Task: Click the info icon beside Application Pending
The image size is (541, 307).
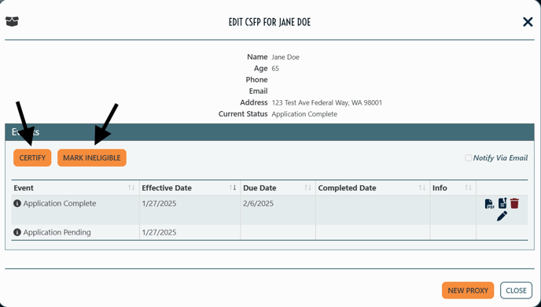Action: pyautogui.click(x=17, y=232)
